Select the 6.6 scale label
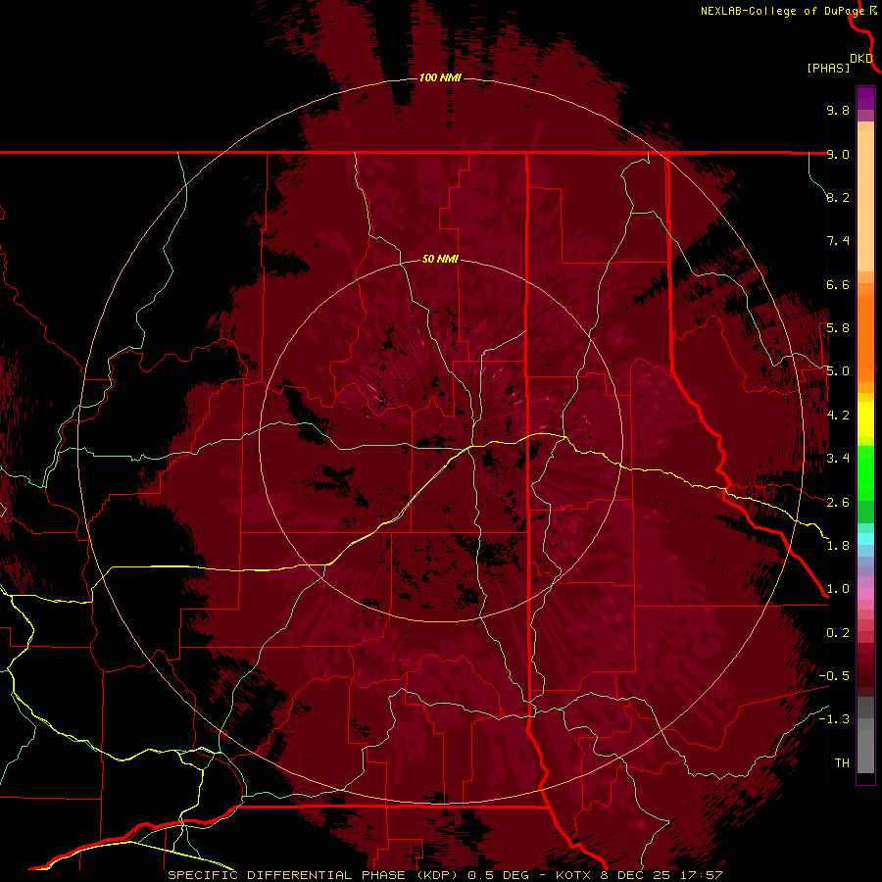 [838, 284]
